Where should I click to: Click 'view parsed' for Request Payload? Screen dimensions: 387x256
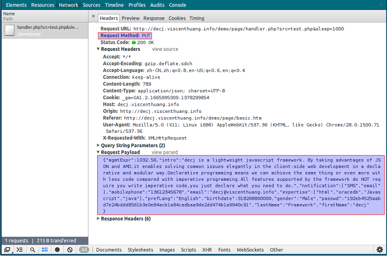click(x=165, y=152)
